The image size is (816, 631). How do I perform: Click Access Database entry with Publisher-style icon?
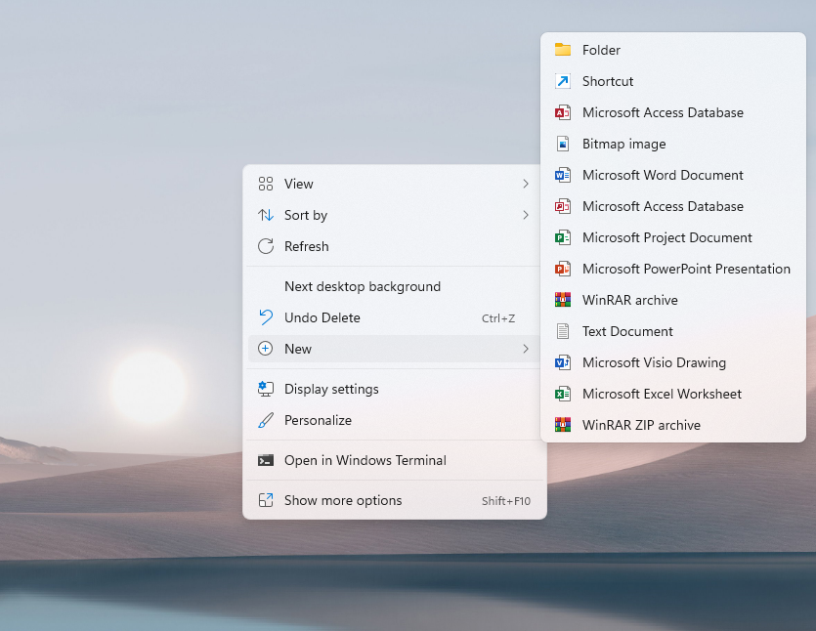click(673, 206)
